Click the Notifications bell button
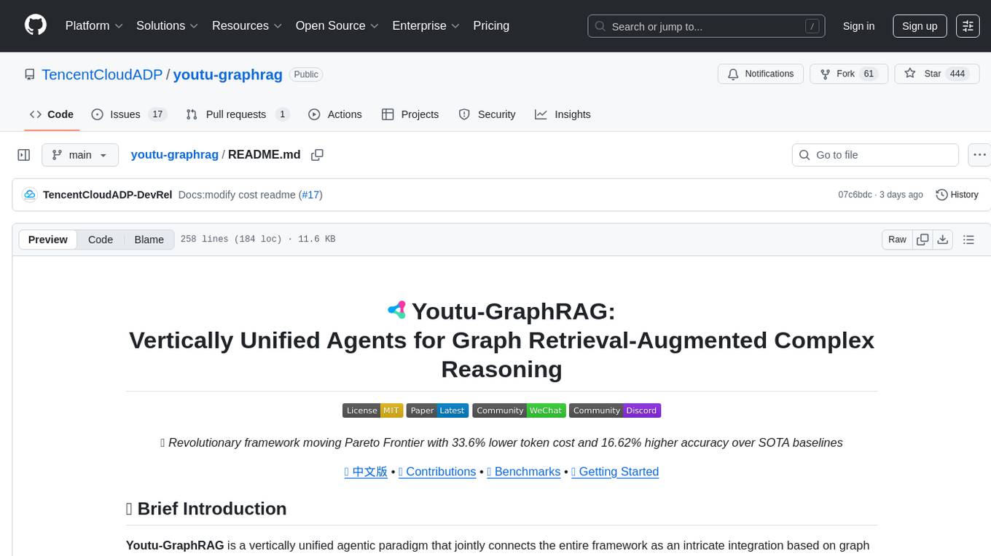 [x=761, y=74]
